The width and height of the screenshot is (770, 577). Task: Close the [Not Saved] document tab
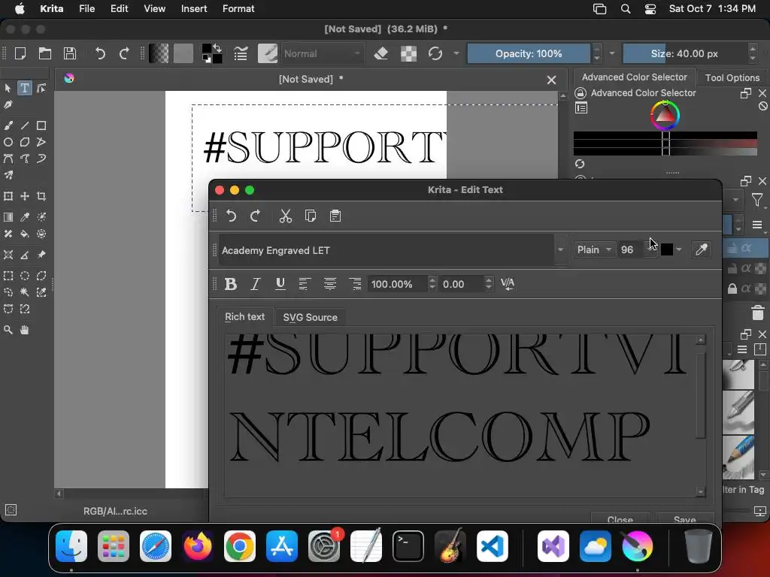551,80
